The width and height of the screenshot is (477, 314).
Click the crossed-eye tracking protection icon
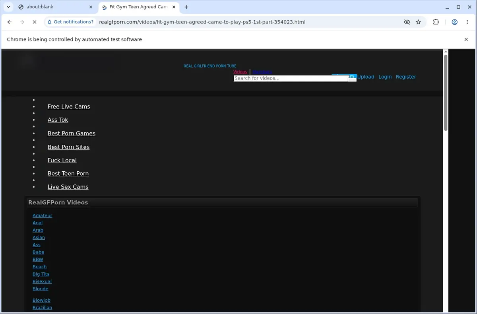click(407, 22)
